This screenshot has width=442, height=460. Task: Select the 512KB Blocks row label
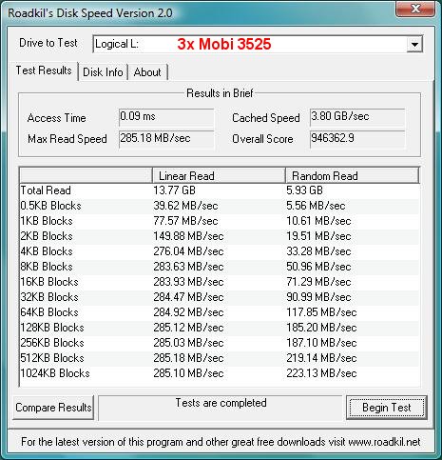(52, 358)
